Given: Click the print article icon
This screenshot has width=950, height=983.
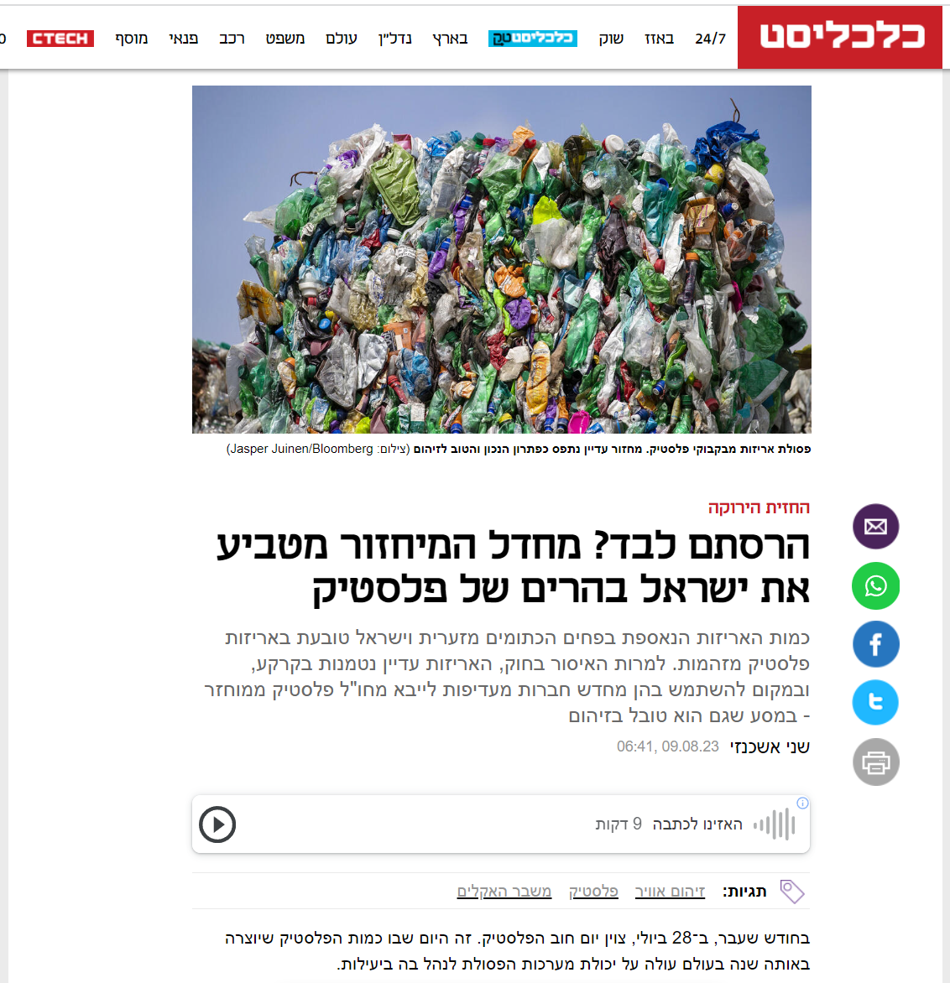Looking at the screenshot, I should 875,762.
